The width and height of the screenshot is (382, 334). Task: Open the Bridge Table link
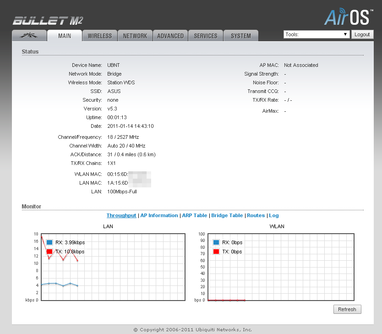coord(227,215)
